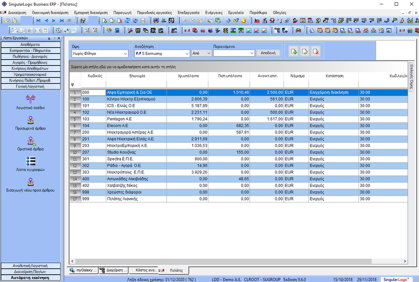This screenshot has width=419, height=282.
Task: Open the Αναζήτηση field dropdown
Action: (x=187, y=53)
